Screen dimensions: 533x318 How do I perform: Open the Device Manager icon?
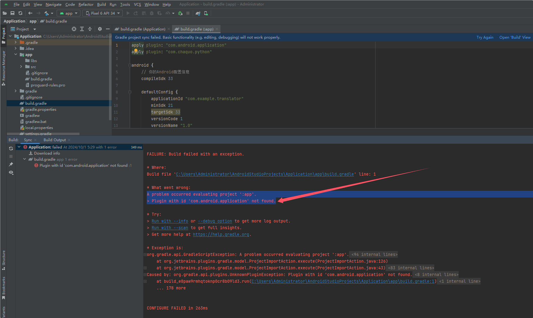pos(206,13)
